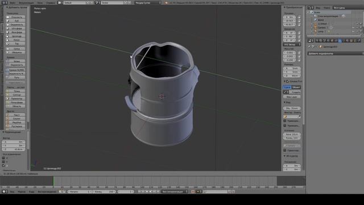Click the New Layer grease pencil button
The height and width of the screenshot is (205, 364).
(x=292, y=97)
